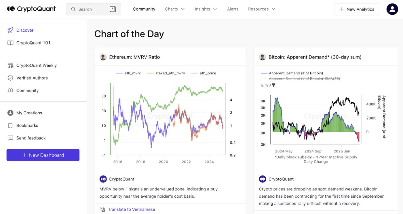Click the Send feedback speech icon

[x=10, y=138]
